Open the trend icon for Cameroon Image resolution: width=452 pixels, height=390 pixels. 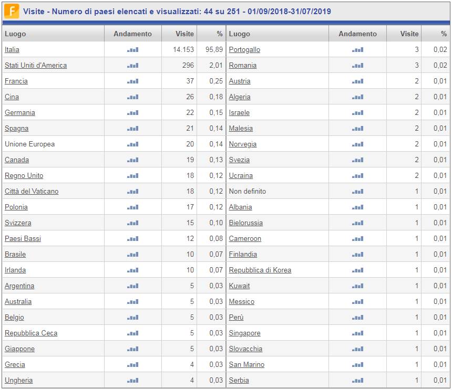tap(357, 239)
